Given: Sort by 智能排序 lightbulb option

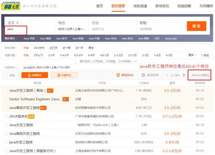Looking at the screenshot, I should [x=125, y=75].
